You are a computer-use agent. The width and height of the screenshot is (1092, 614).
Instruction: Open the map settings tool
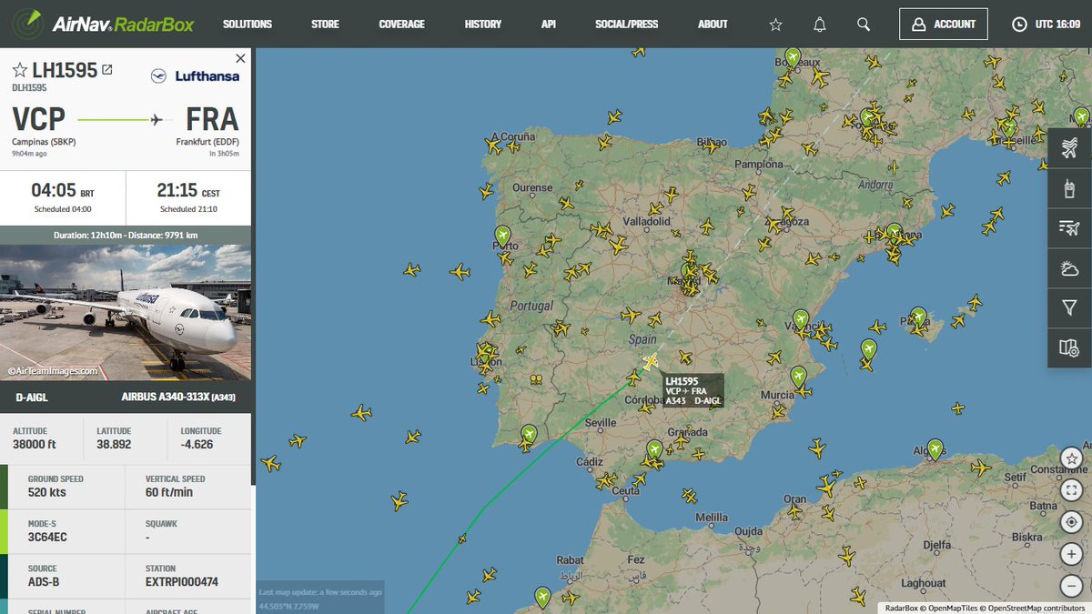pos(1070,347)
